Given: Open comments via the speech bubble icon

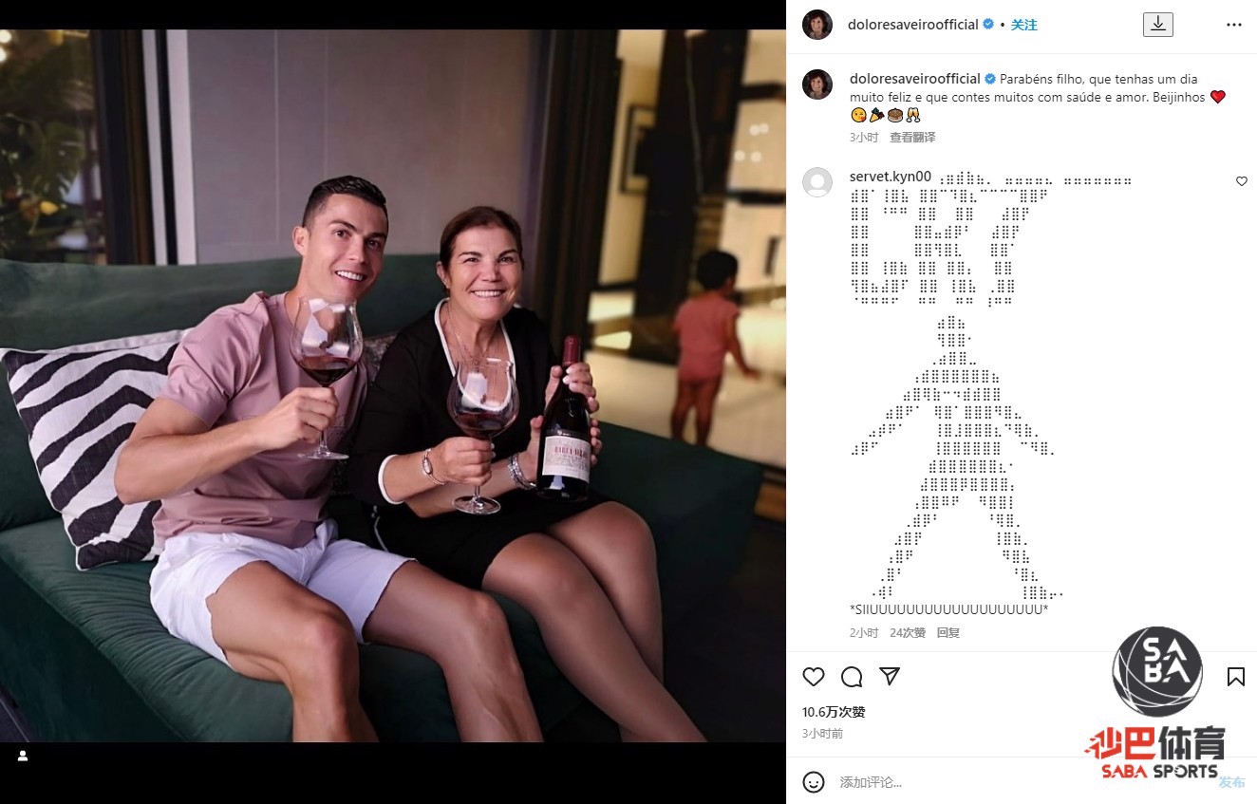Looking at the screenshot, I should (x=852, y=677).
